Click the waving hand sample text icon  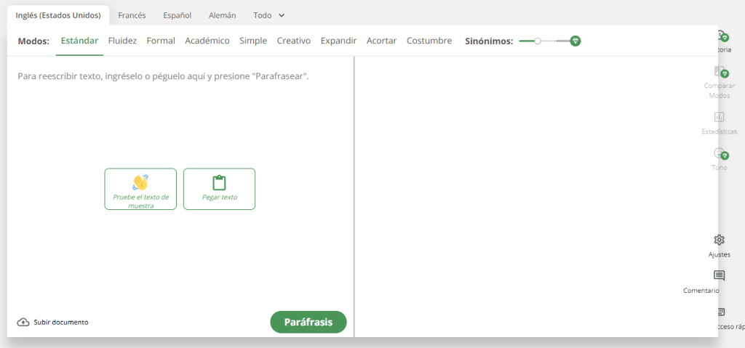(140, 182)
